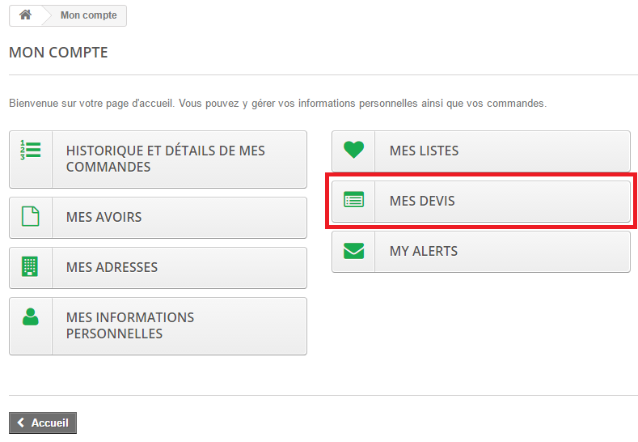Image resolution: width=638 pixels, height=442 pixels.
Task: Click the left chevron on Accueil button
Action: tap(21, 423)
